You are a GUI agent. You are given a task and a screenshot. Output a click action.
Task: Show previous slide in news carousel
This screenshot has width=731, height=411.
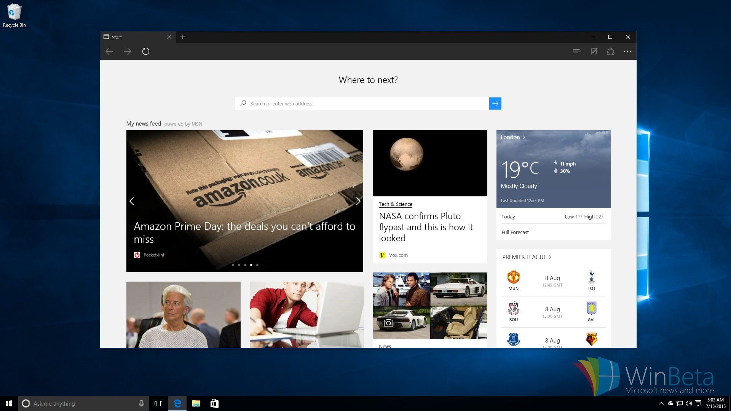(132, 201)
